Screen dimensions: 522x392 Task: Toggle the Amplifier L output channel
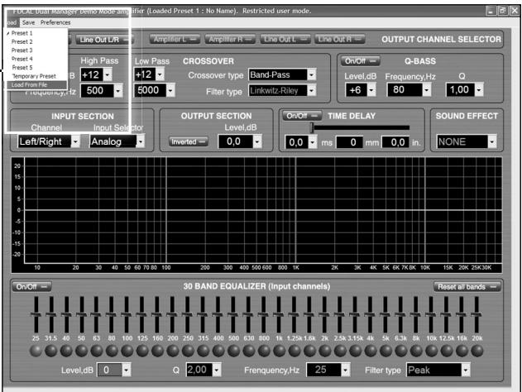[x=175, y=39]
